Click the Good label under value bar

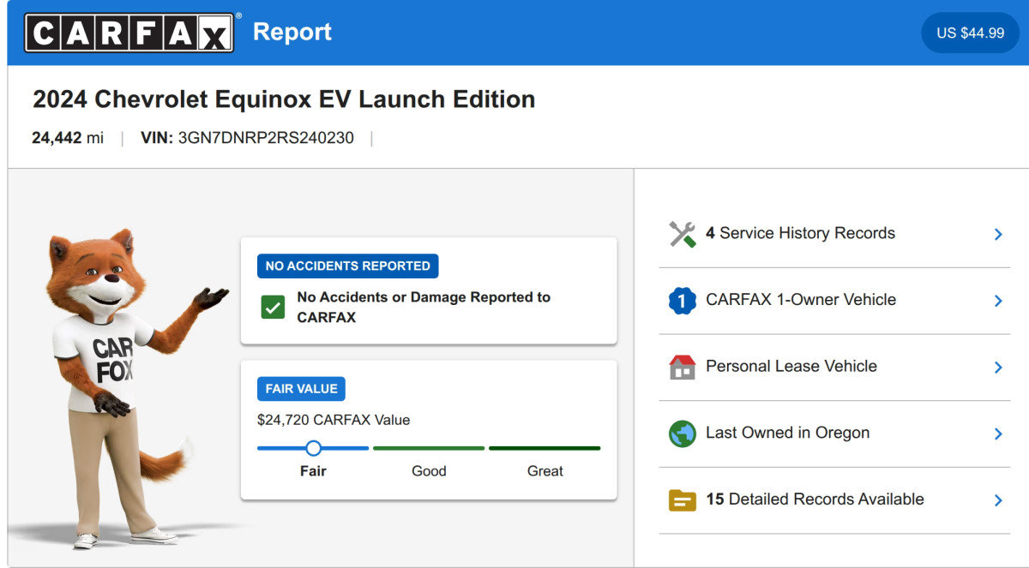[429, 471]
